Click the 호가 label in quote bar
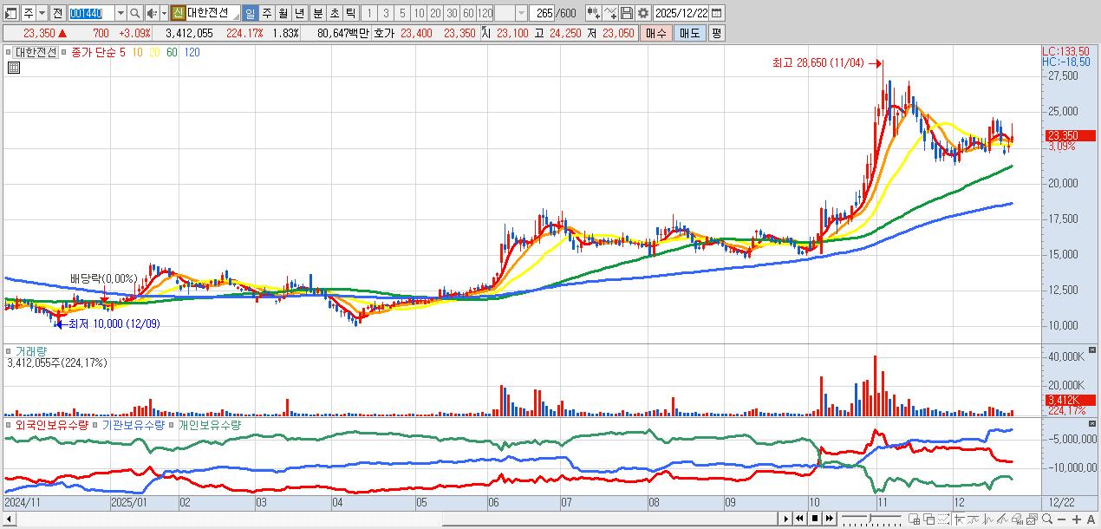This screenshot has height=529, width=1101. point(384,33)
